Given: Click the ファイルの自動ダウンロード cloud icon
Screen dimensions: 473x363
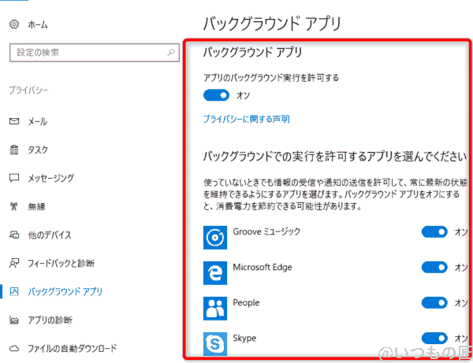Looking at the screenshot, I should [14, 349].
